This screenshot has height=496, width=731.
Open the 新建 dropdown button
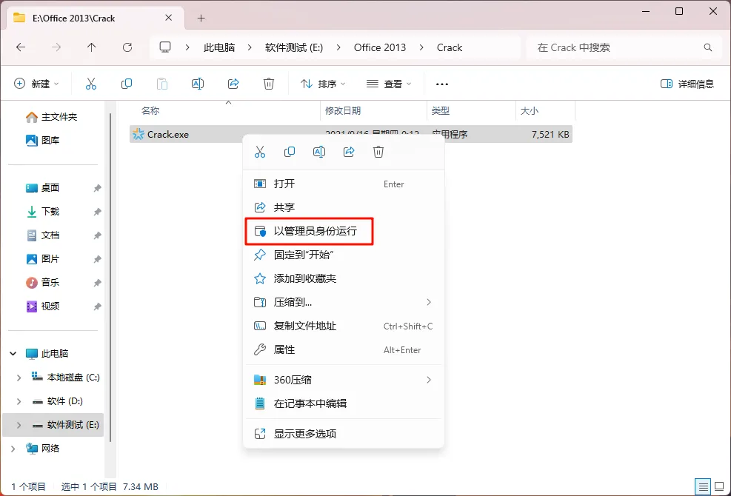point(36,84)
